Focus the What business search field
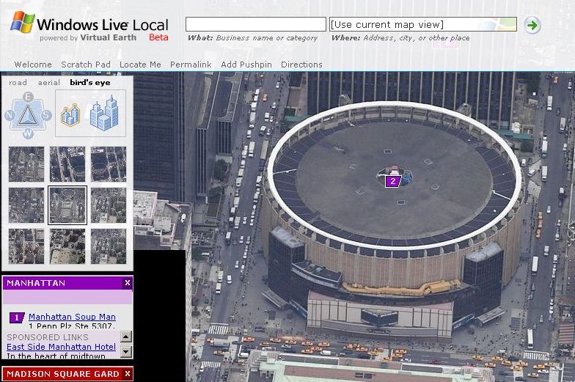This screenshot has width=575, height=382. click(x=255, y=25)
